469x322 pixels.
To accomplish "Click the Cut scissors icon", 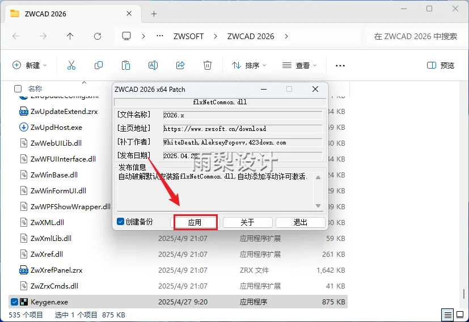I will coord(71,65).
